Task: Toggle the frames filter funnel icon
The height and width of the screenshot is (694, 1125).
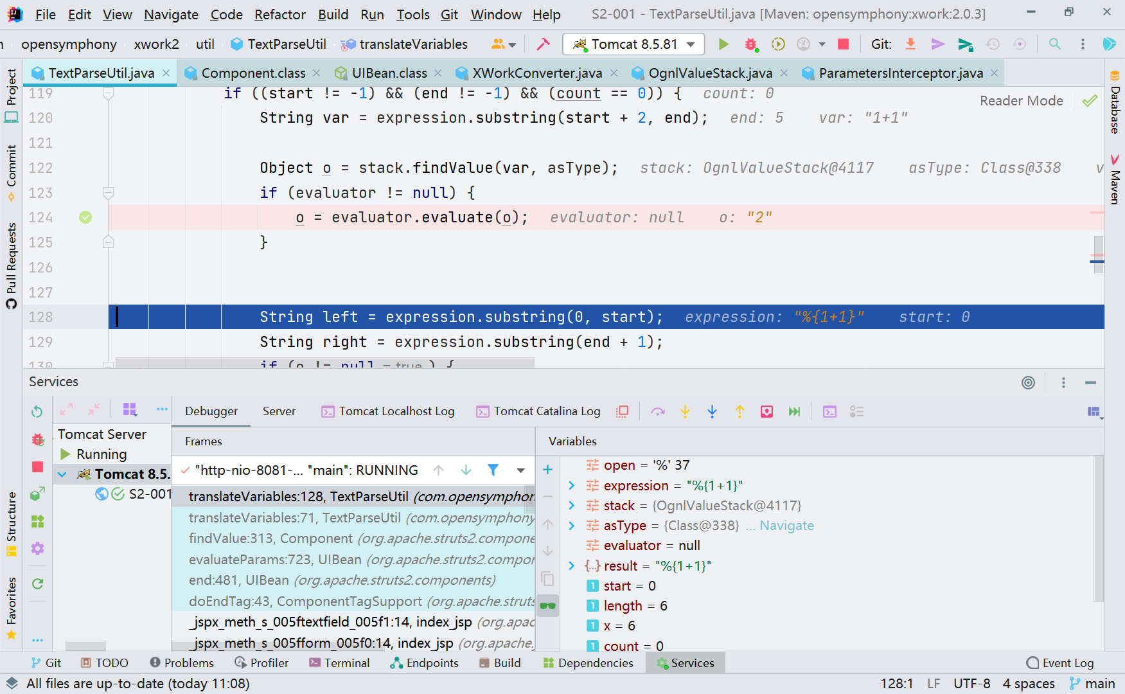Action: 493,470
